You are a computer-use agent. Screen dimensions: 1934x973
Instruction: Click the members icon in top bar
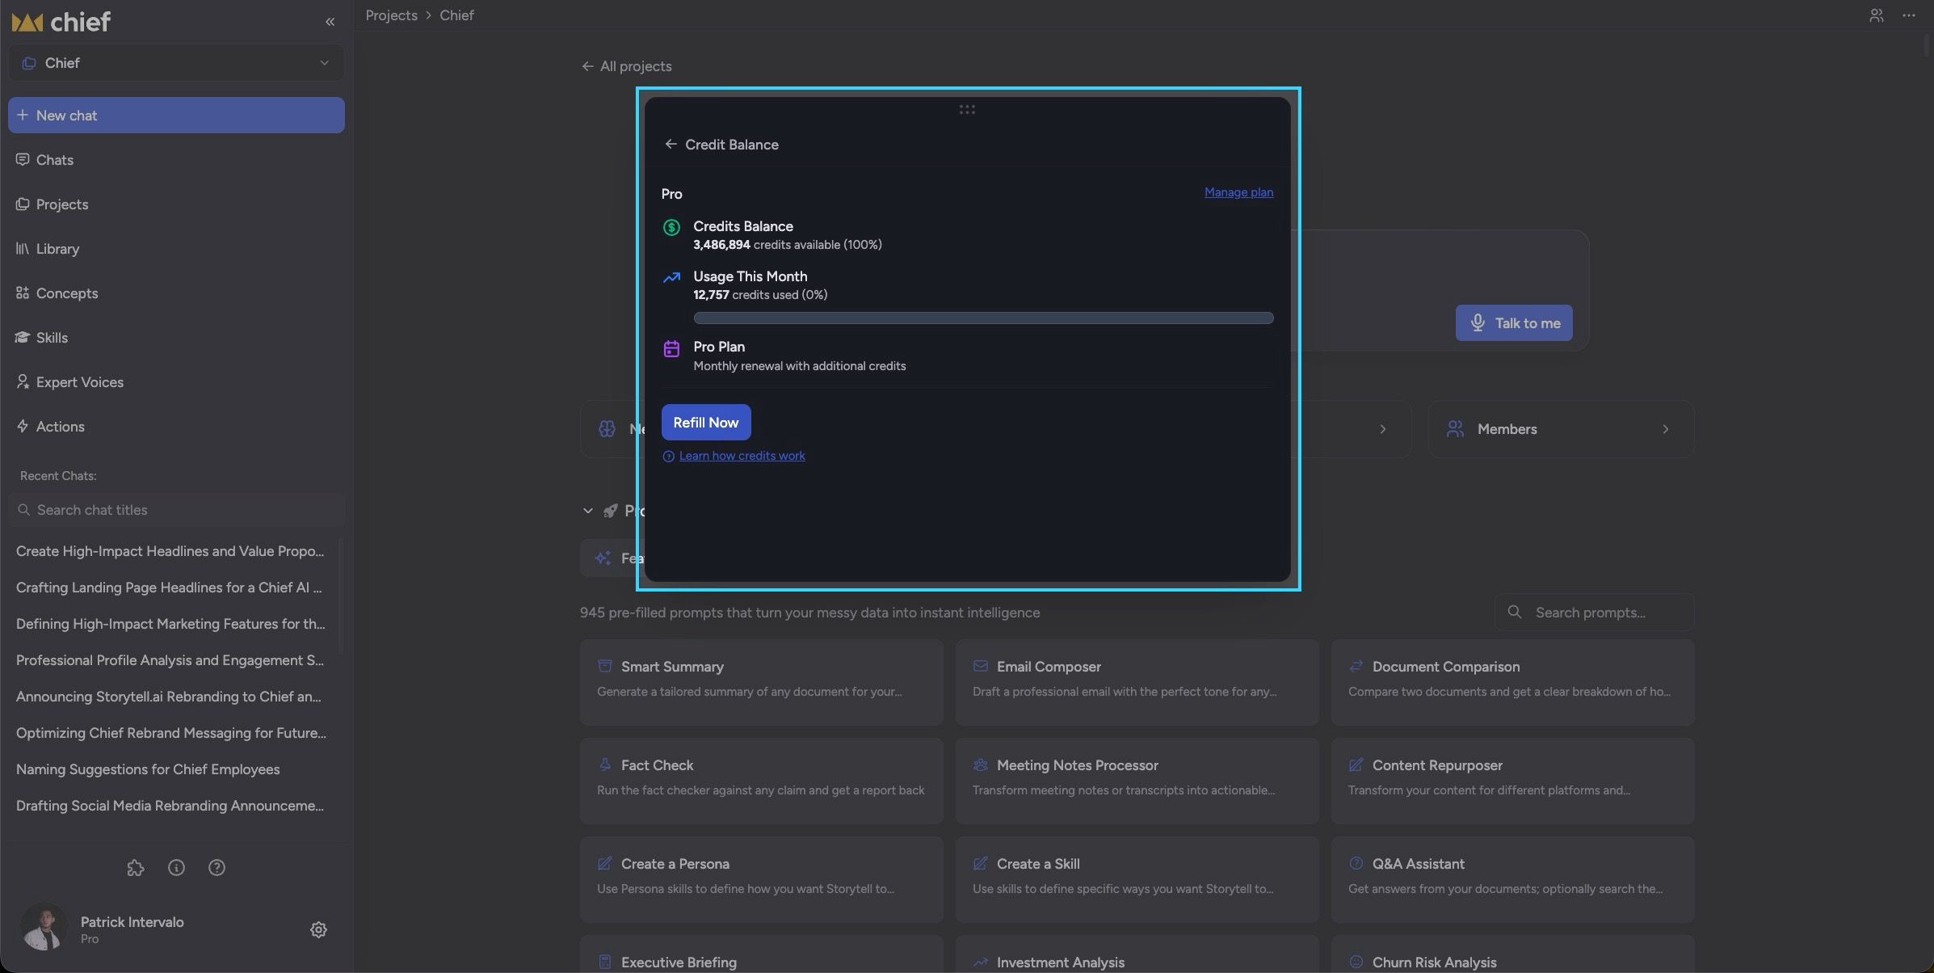[1876, 15]
